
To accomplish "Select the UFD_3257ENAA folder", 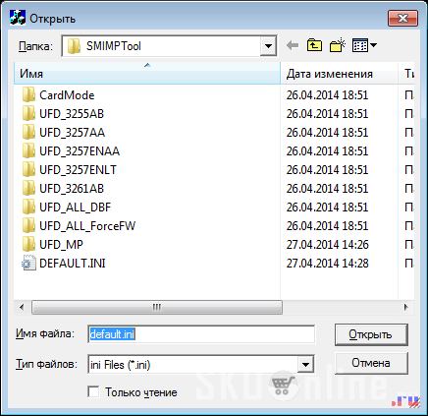I will coord(80,151).
